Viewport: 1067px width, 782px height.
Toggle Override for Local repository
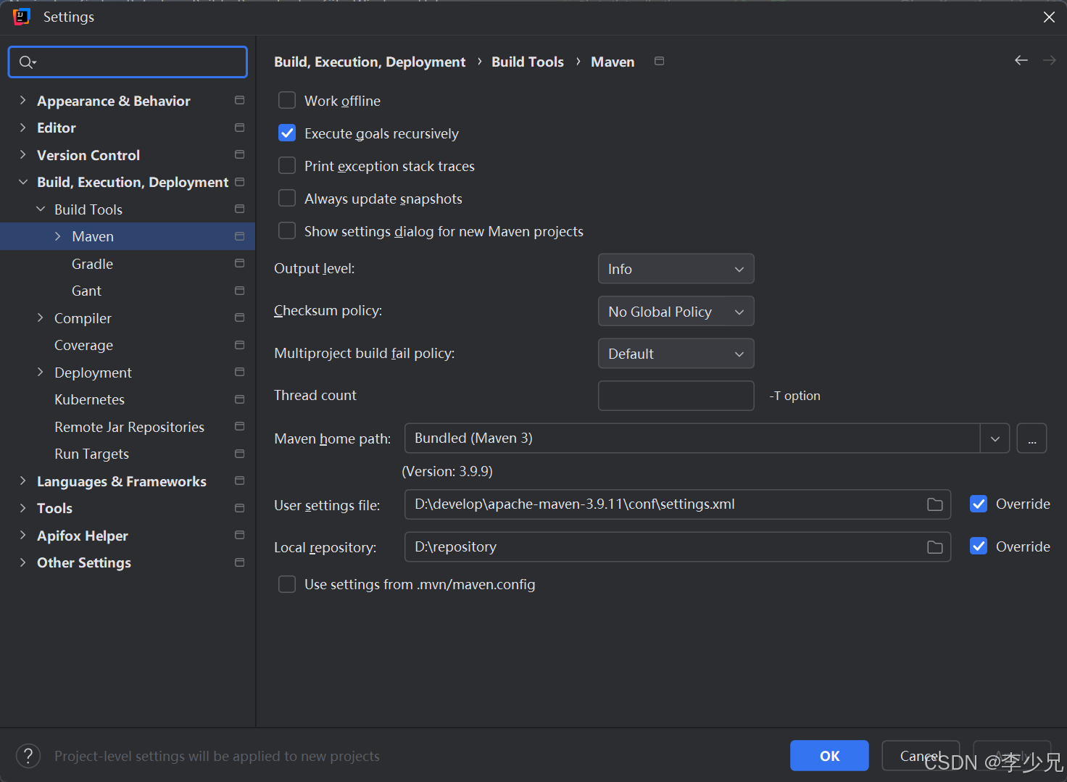pyautogui.click(x=979, y=546)
